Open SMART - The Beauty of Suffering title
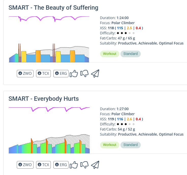The image size is (187, 175). pyautogui.click(x=53, y=8)
